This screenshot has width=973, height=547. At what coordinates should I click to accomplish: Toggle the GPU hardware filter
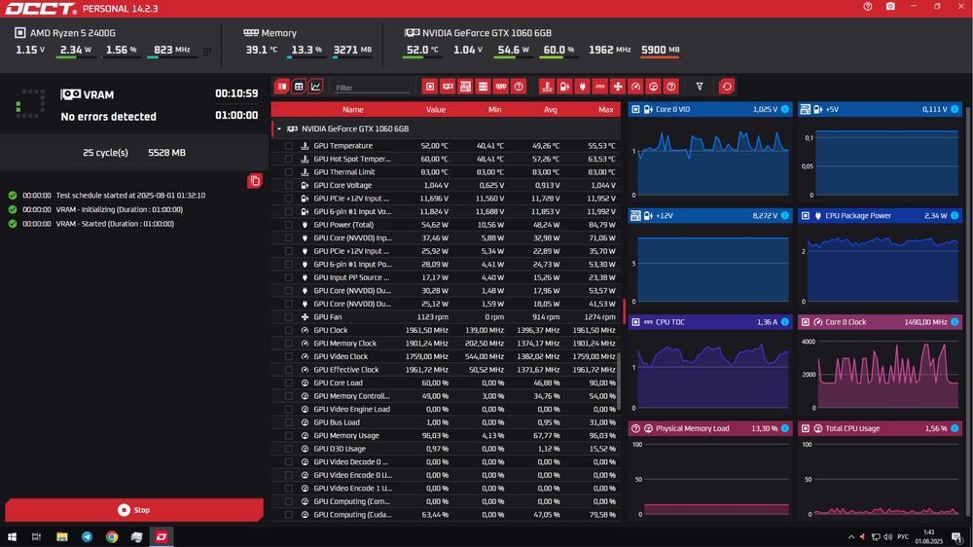point(448,87)
